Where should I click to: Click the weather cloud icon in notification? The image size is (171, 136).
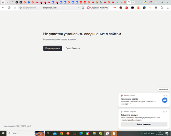click(165, 100)
